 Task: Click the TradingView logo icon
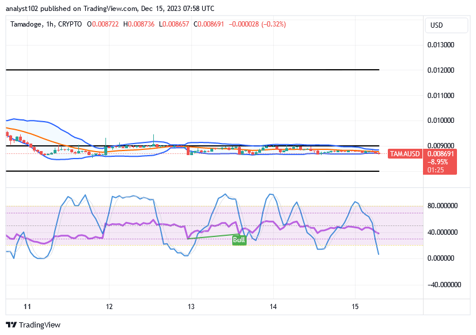[x=11, y=325]
